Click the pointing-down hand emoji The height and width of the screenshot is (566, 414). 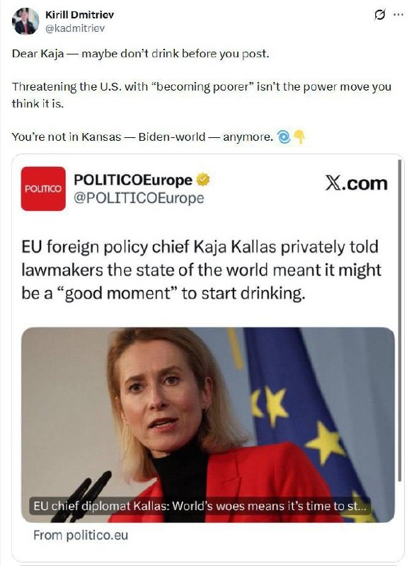point(299,137)
